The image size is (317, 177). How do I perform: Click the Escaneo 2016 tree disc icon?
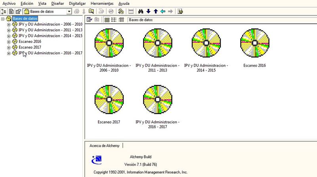[15, 42]
